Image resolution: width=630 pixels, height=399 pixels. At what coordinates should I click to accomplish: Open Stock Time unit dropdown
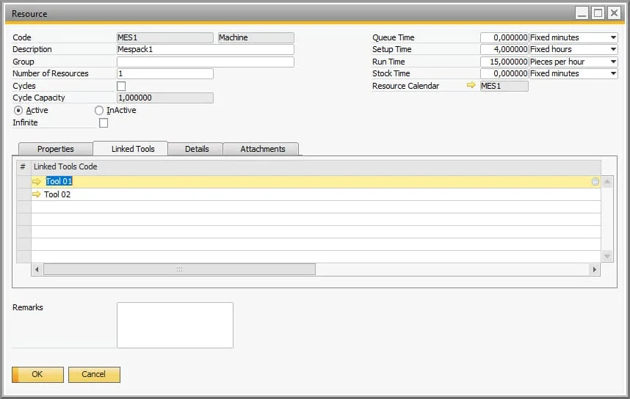coord(613,73)
